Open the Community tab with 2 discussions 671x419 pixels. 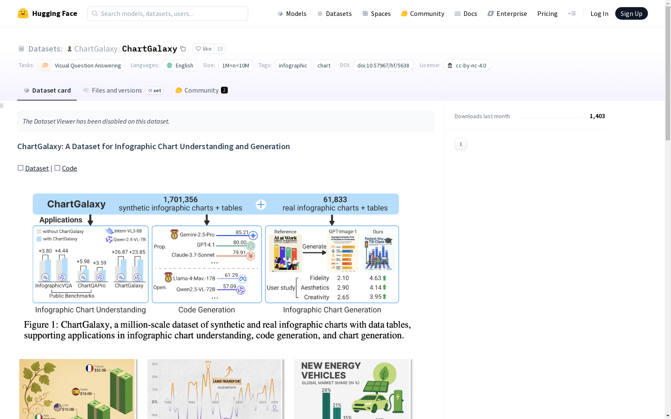tap(201, 91)
